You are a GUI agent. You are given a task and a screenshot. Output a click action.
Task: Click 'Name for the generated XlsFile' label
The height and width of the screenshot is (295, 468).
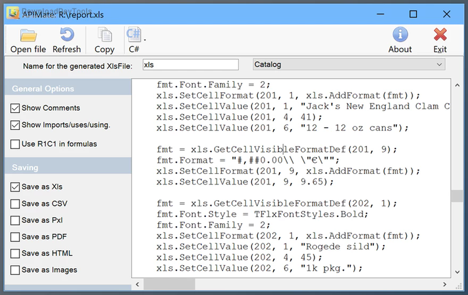(x=77, y=66)
